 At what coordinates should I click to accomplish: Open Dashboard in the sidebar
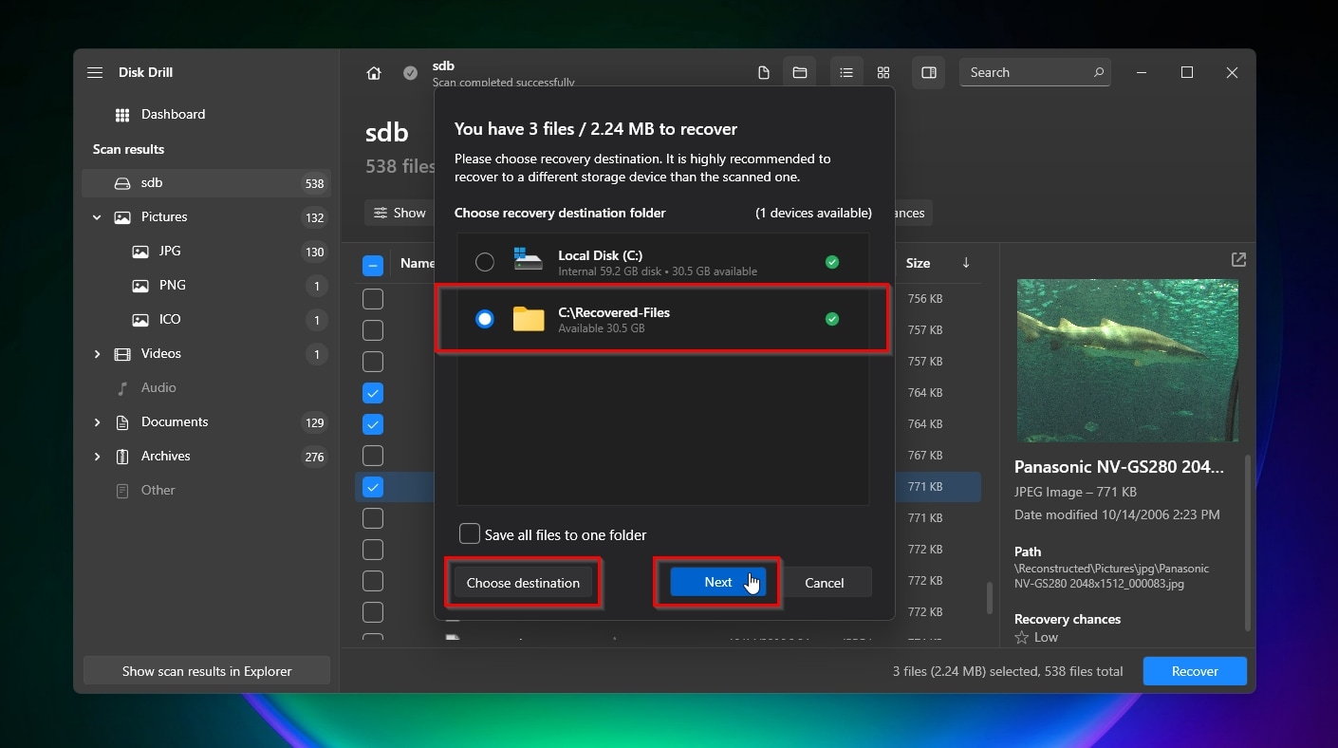pyautogui.click(x=206, y=115)
